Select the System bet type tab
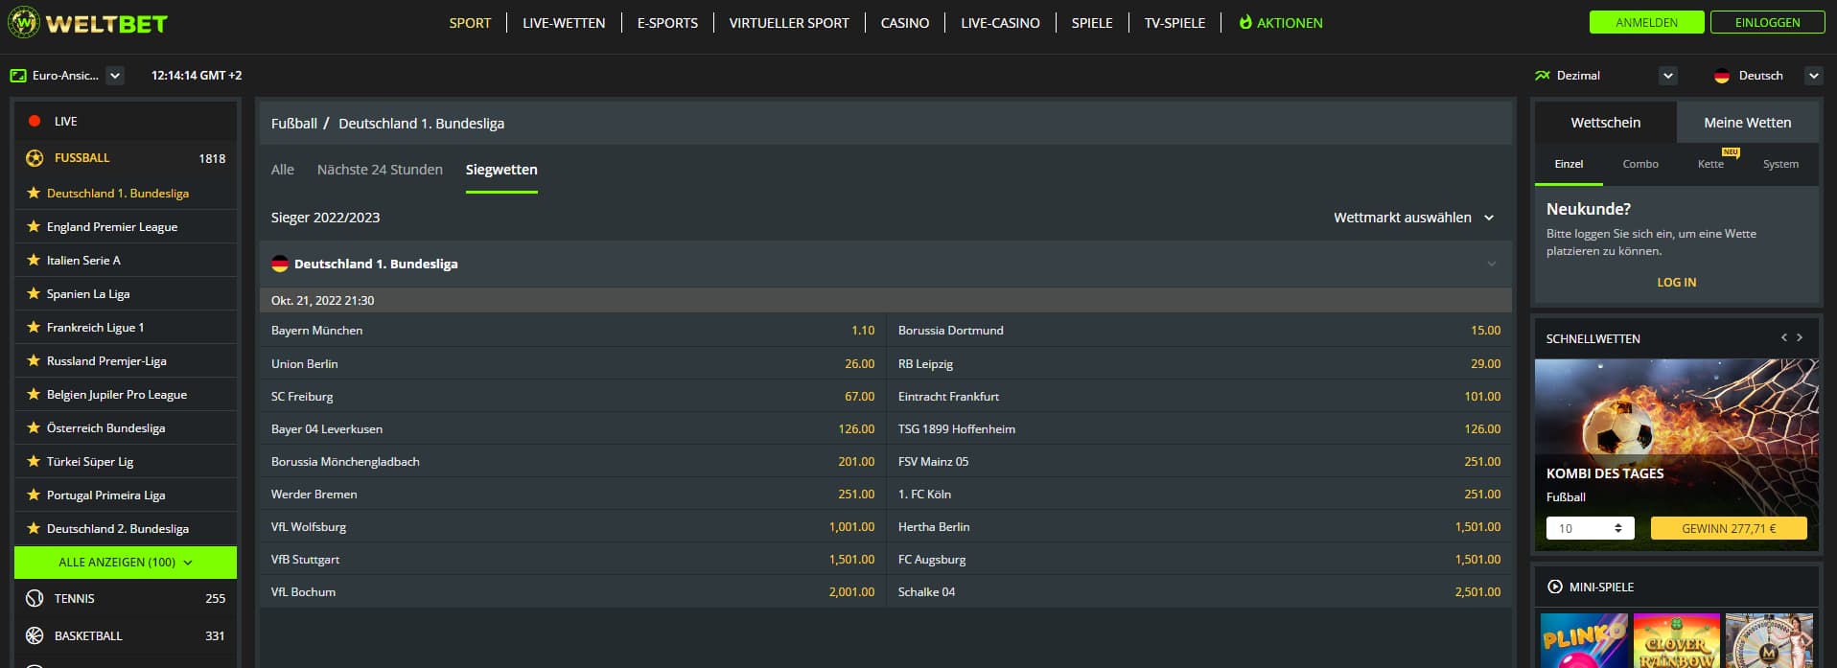The image size is (1837, 668). click(1780, 164)
